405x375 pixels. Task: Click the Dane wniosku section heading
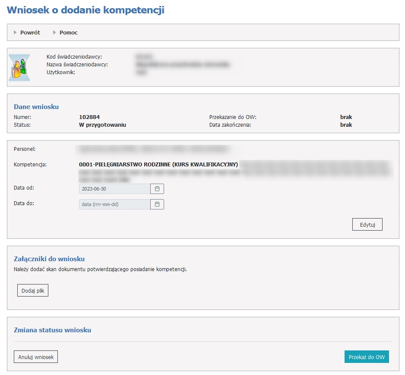tap(36, 107)
